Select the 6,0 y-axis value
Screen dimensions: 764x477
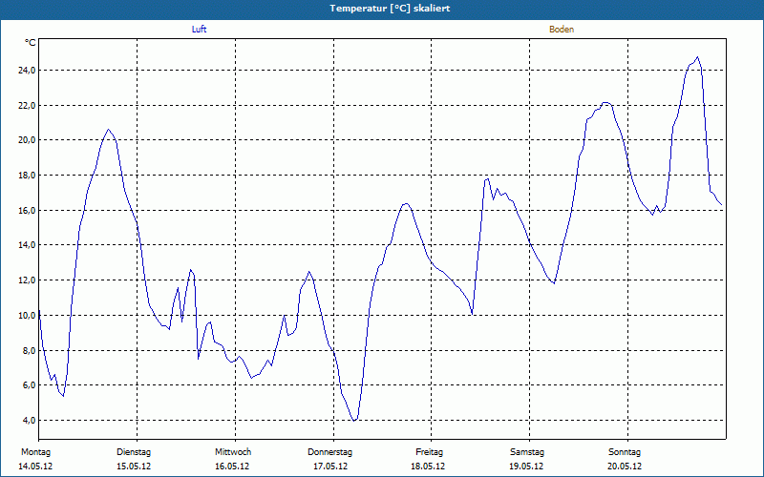28,385
